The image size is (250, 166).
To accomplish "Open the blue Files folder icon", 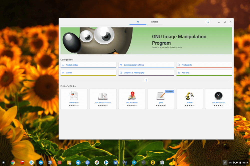I will (x=41, y=163).
